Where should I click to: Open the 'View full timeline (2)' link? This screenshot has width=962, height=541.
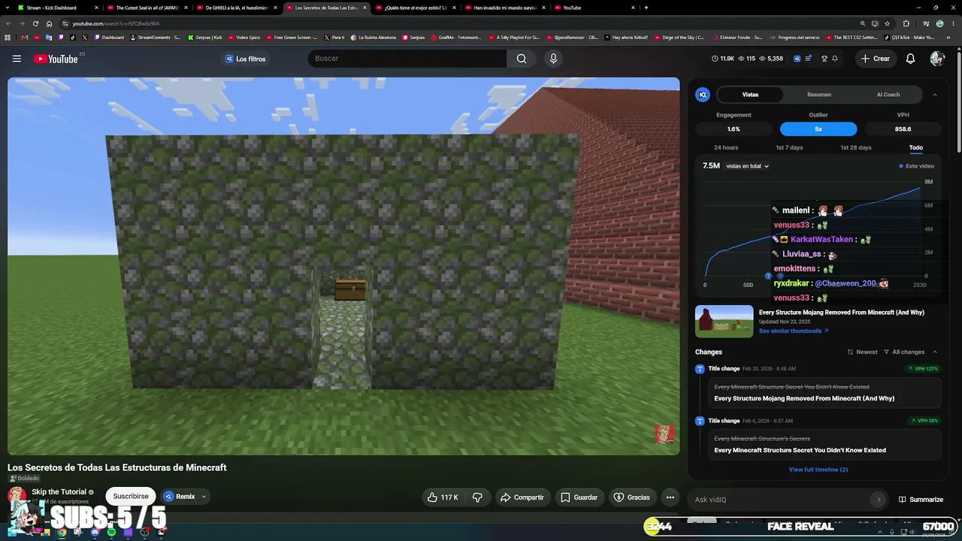click(818, 470)
